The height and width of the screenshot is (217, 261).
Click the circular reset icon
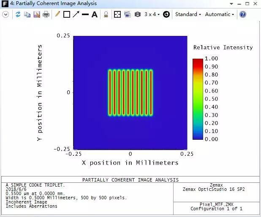166,14
